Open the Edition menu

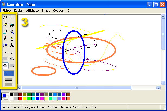tap(18, 11)
